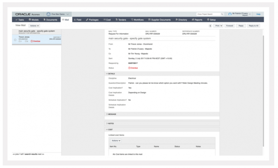This screenshot has width=278, height=168.
Task: Click Mr Trevor Jones - Drummond sender
Action: tap(140, 44)
